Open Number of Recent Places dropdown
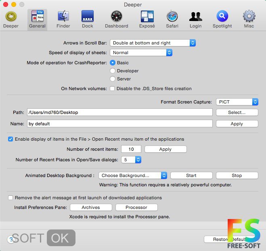This screenshot has height=251, width=266. pyautogui.click(x=131, y=160)
